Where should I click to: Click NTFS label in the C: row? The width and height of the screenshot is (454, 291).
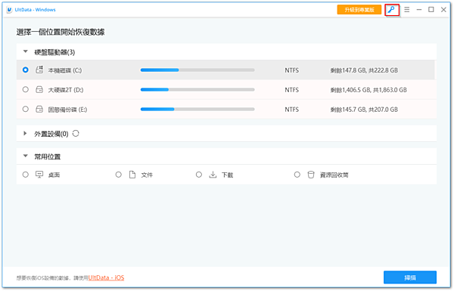pyautogui.click(x=291, y=70)
